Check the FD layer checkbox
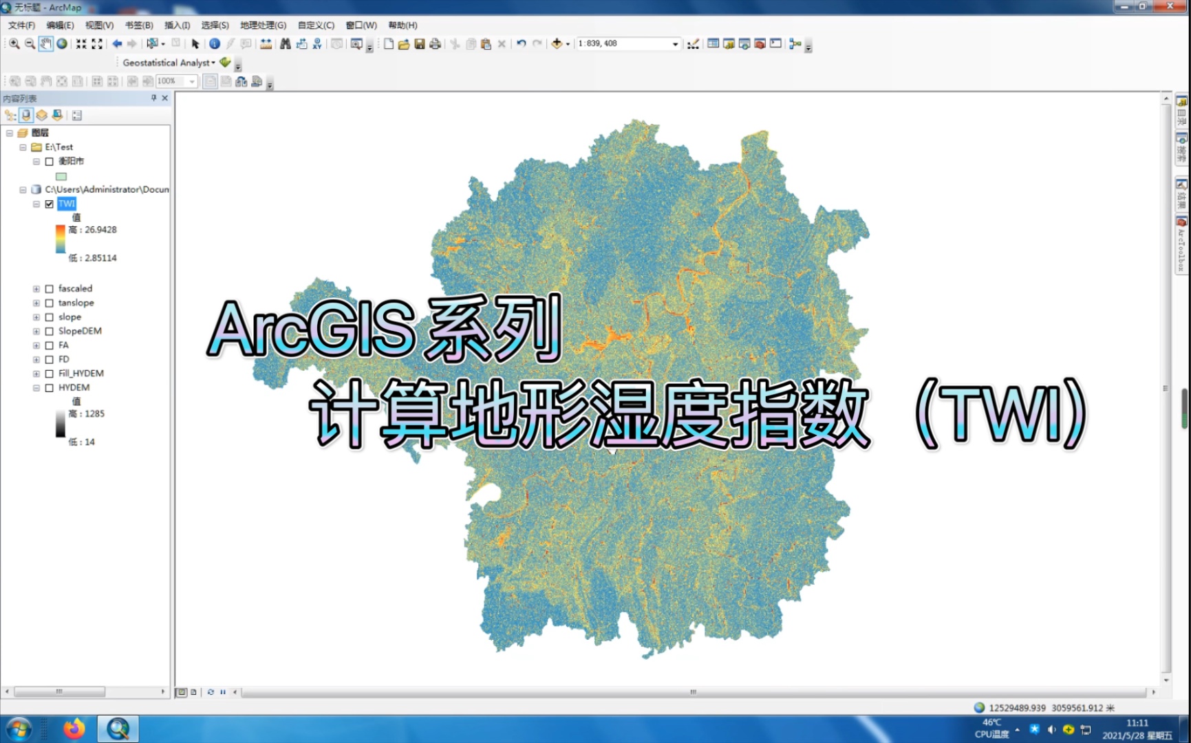The image size is (1191, 743). (50, 360)
